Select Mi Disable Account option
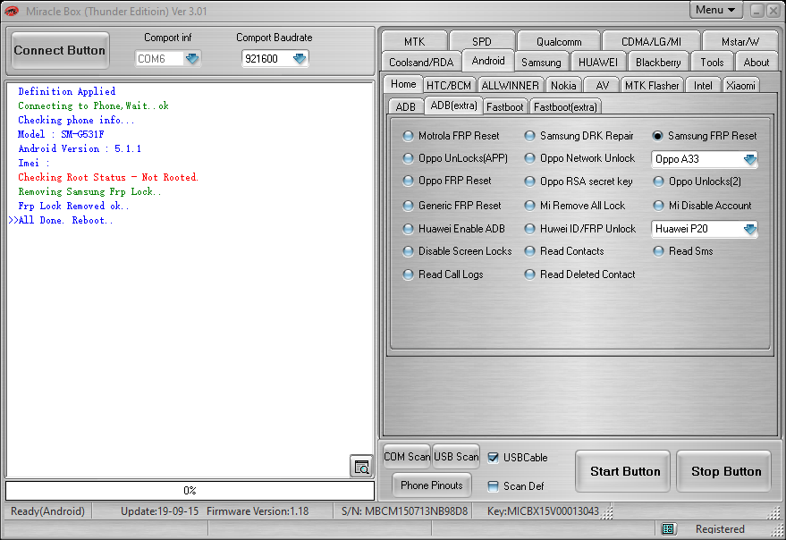This screenshot has width=786, height=540. coord(702,206)
